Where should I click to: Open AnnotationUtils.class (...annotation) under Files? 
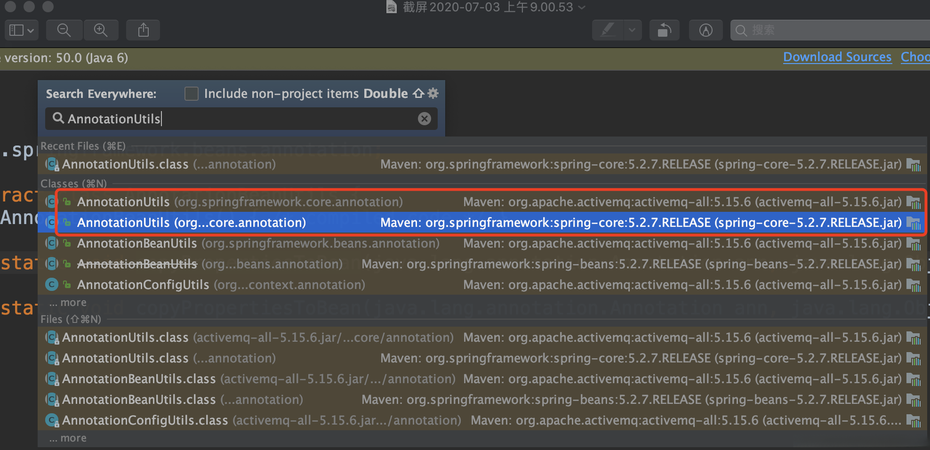click(x=482, y=358)
